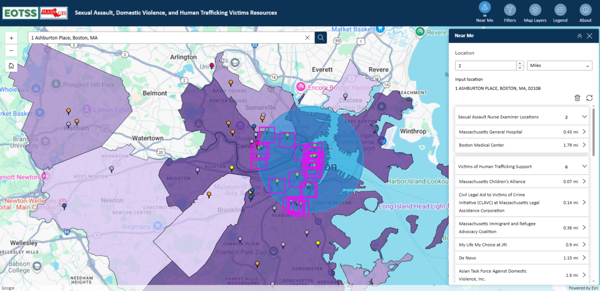Click the search magnifier icon
The width and height of the screenshot is (600, 291).
click(320, 37)
